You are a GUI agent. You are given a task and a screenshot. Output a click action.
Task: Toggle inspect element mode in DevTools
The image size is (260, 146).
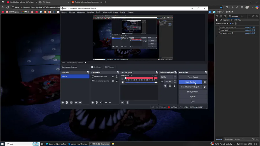[x=217, y=16]
